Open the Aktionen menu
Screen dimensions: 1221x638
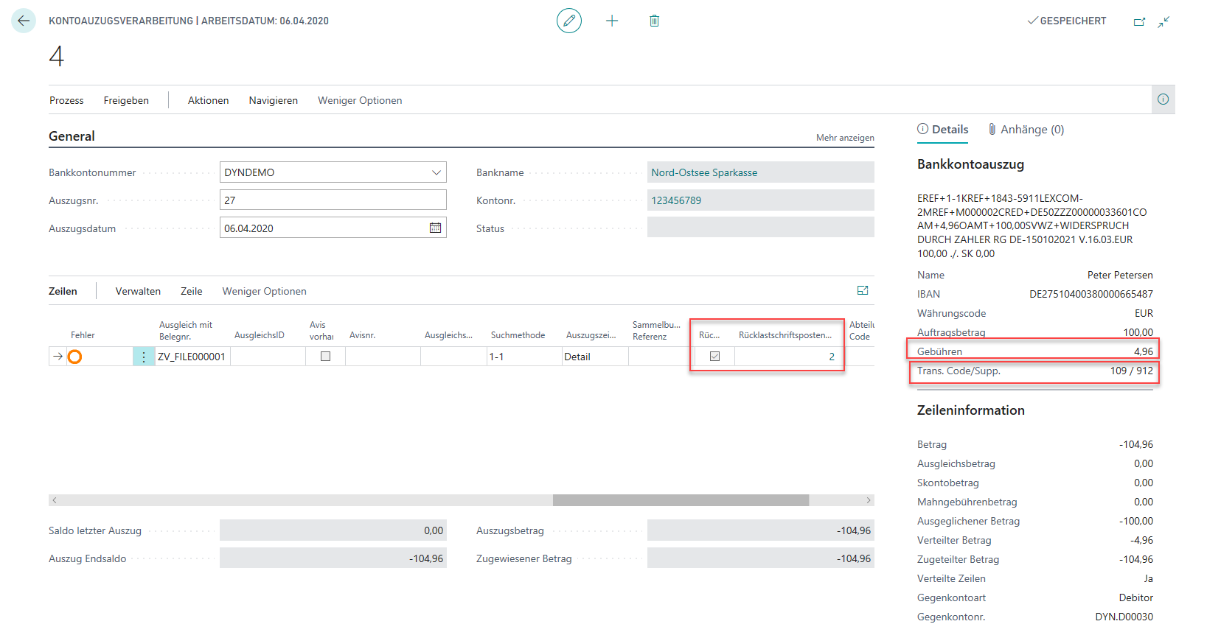click(208, 100)
